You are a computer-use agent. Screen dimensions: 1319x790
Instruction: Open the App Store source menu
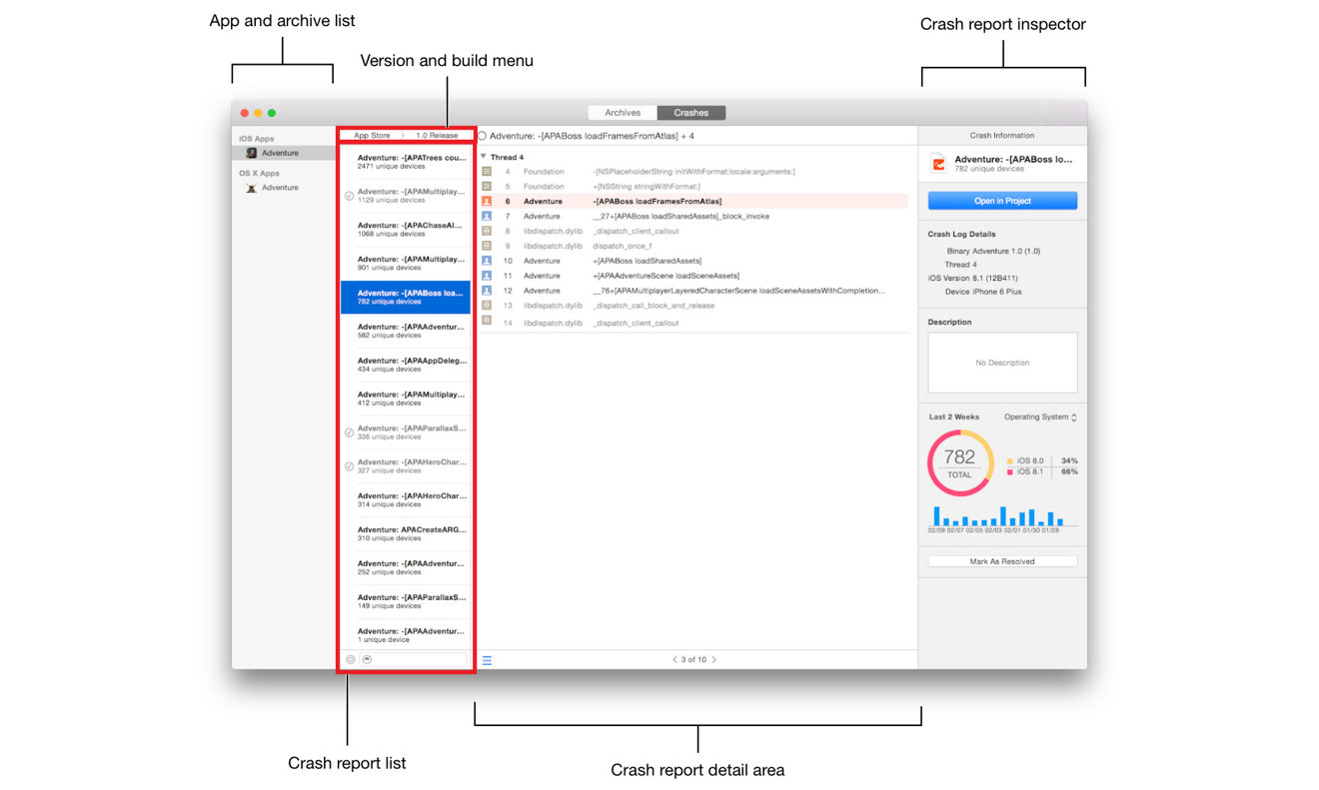click(x=372, y=136)
